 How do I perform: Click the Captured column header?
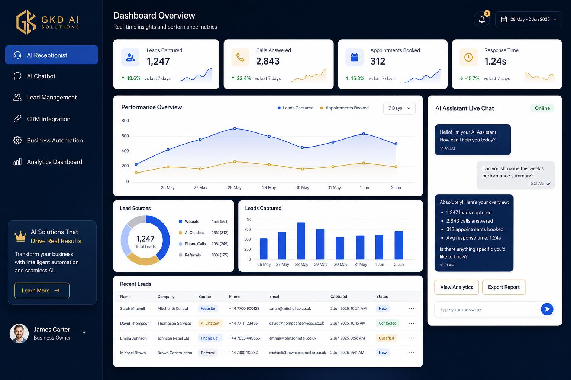click(x=339, y=297)
